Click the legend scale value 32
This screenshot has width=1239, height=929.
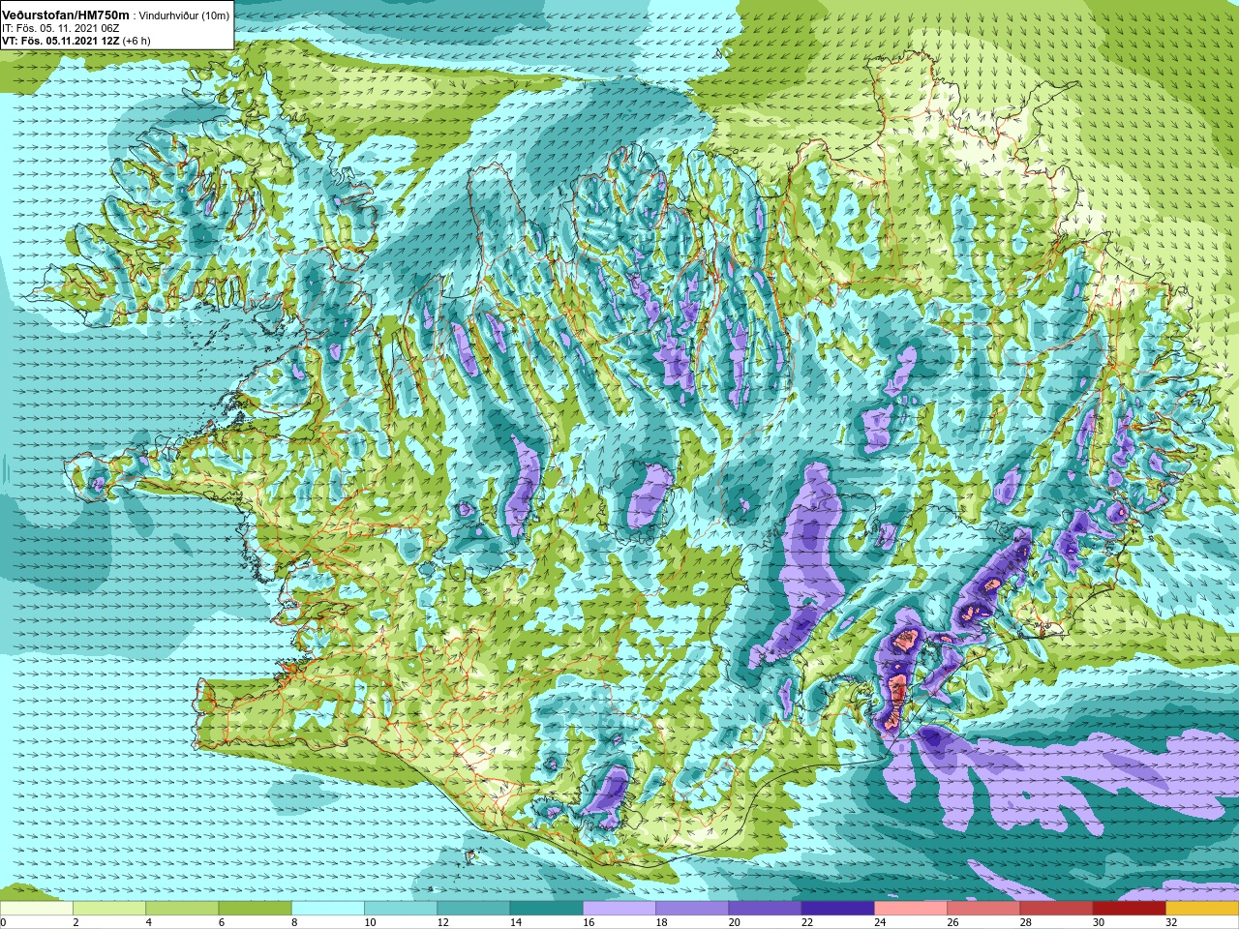[x=1171, y=922]
